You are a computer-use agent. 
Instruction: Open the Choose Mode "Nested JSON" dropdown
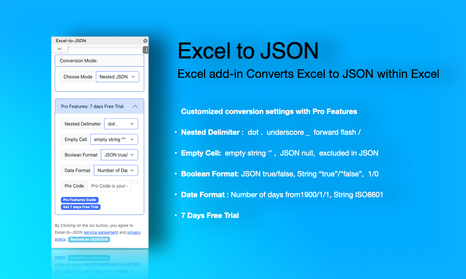117,77
